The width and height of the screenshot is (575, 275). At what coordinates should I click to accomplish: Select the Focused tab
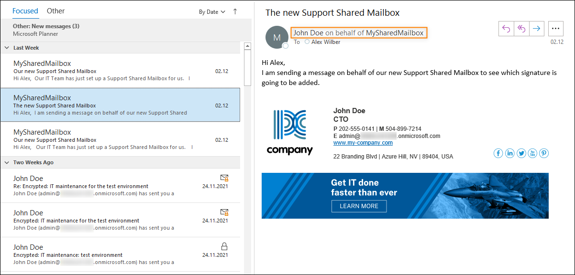tap(25, 11)
